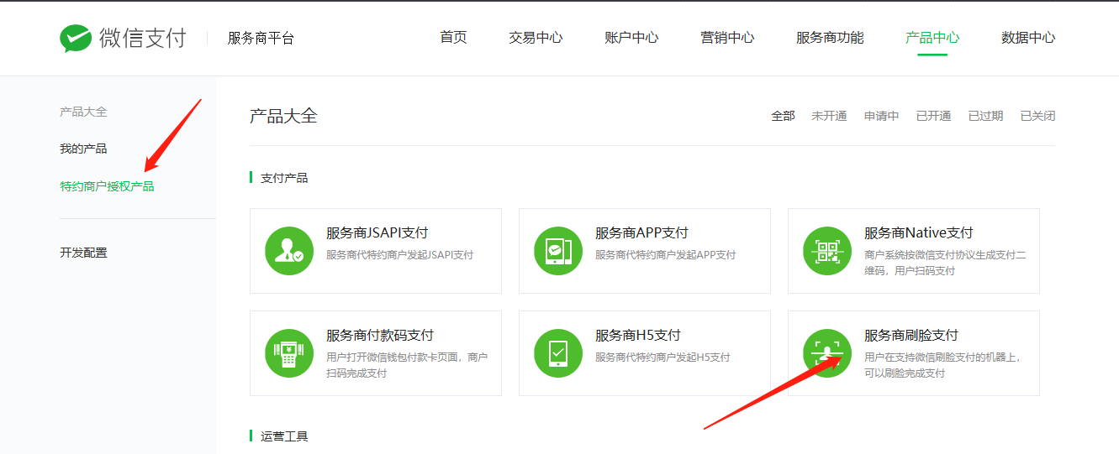Click the 产品大全 sidebar heading
Screen dimensions: 1119x454
83,112
